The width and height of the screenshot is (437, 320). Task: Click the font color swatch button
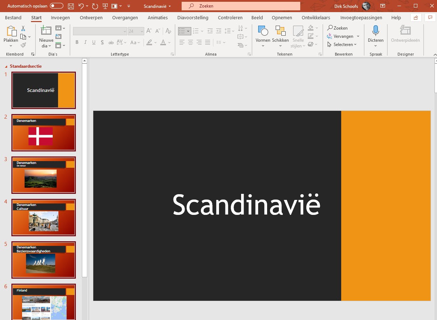coord(163,42)
